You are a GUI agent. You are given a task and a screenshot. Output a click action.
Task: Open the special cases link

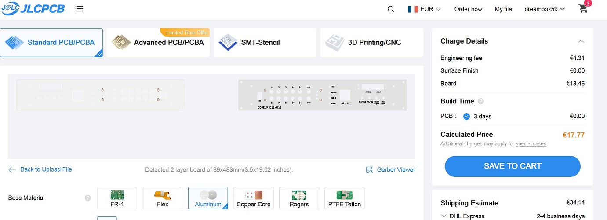pos(531,144)
